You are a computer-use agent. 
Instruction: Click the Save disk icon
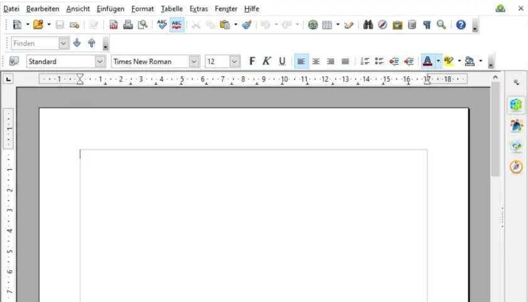(60, 25)
